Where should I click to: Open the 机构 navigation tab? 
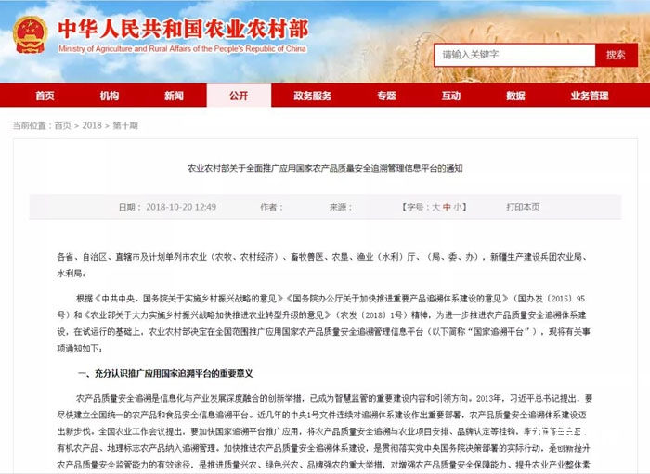tap(110, 96)
